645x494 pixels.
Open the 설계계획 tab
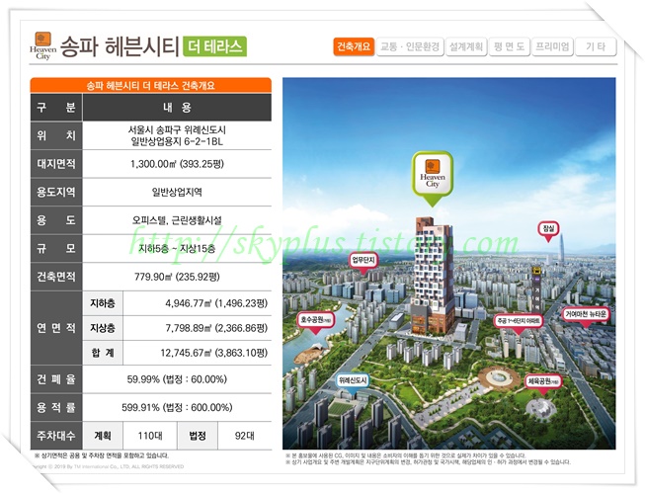(466, 46)
